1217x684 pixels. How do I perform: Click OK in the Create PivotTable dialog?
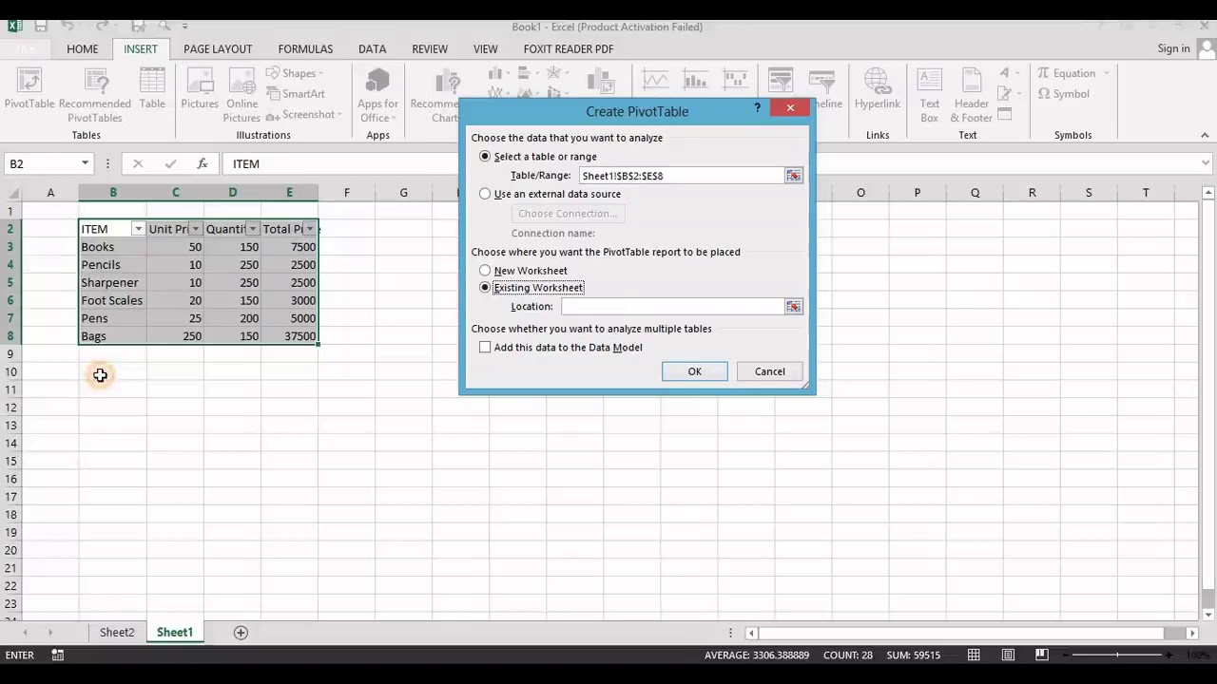695,371
